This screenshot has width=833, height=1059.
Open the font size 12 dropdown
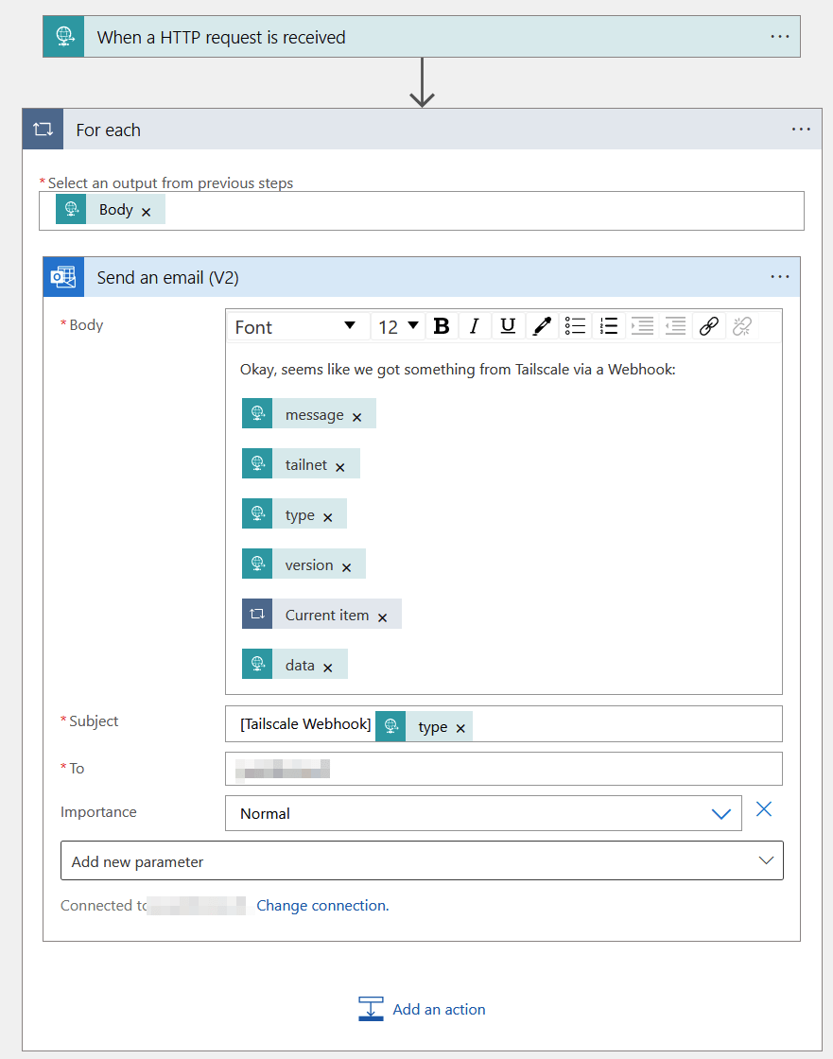398,327
